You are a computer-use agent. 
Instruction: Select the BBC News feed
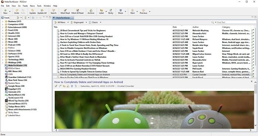tap(15, 71)
